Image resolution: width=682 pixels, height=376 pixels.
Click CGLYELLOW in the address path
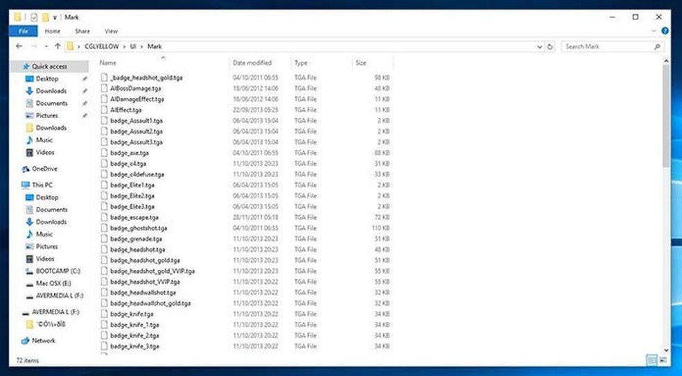point(101,46)
